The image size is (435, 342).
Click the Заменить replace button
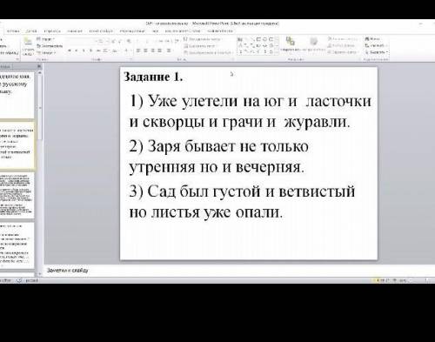point(375,45)
